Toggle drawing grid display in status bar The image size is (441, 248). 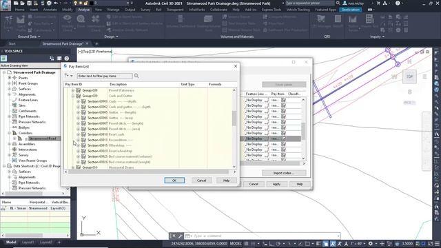247,243
